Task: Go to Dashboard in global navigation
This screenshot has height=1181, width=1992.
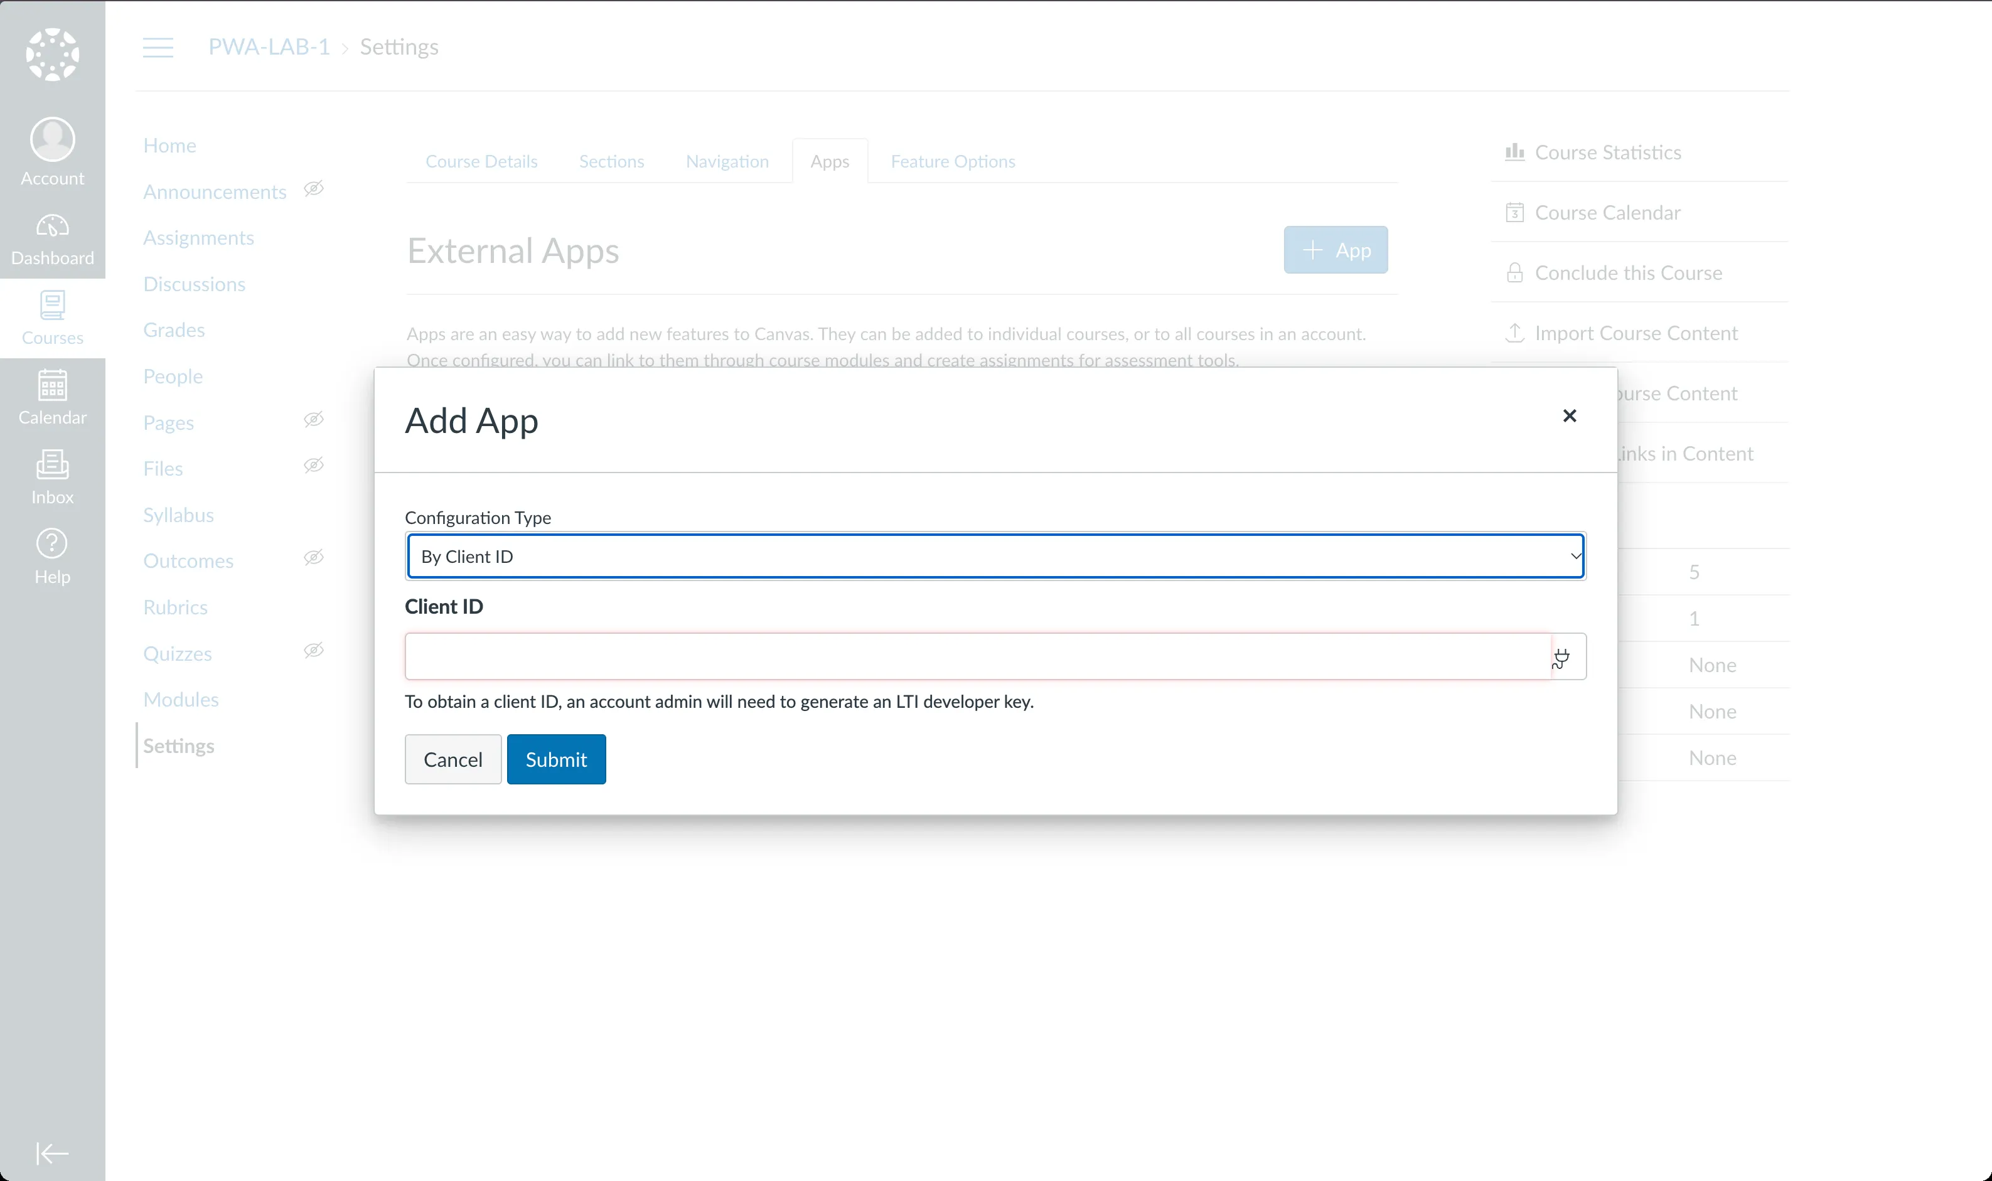Action: tap(53, 238)
